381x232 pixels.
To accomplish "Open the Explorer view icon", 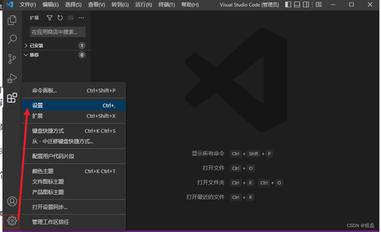I will pos(12,20).
